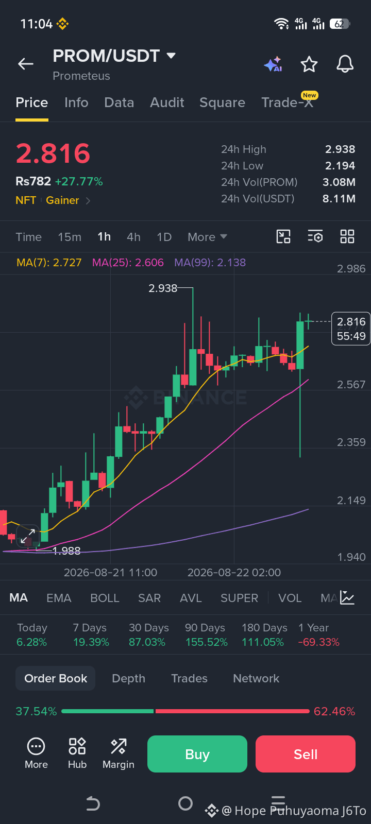This screenshot has height=824, width=371.
Task: Switch to the Audit tab
Action: tap(167, 102)
